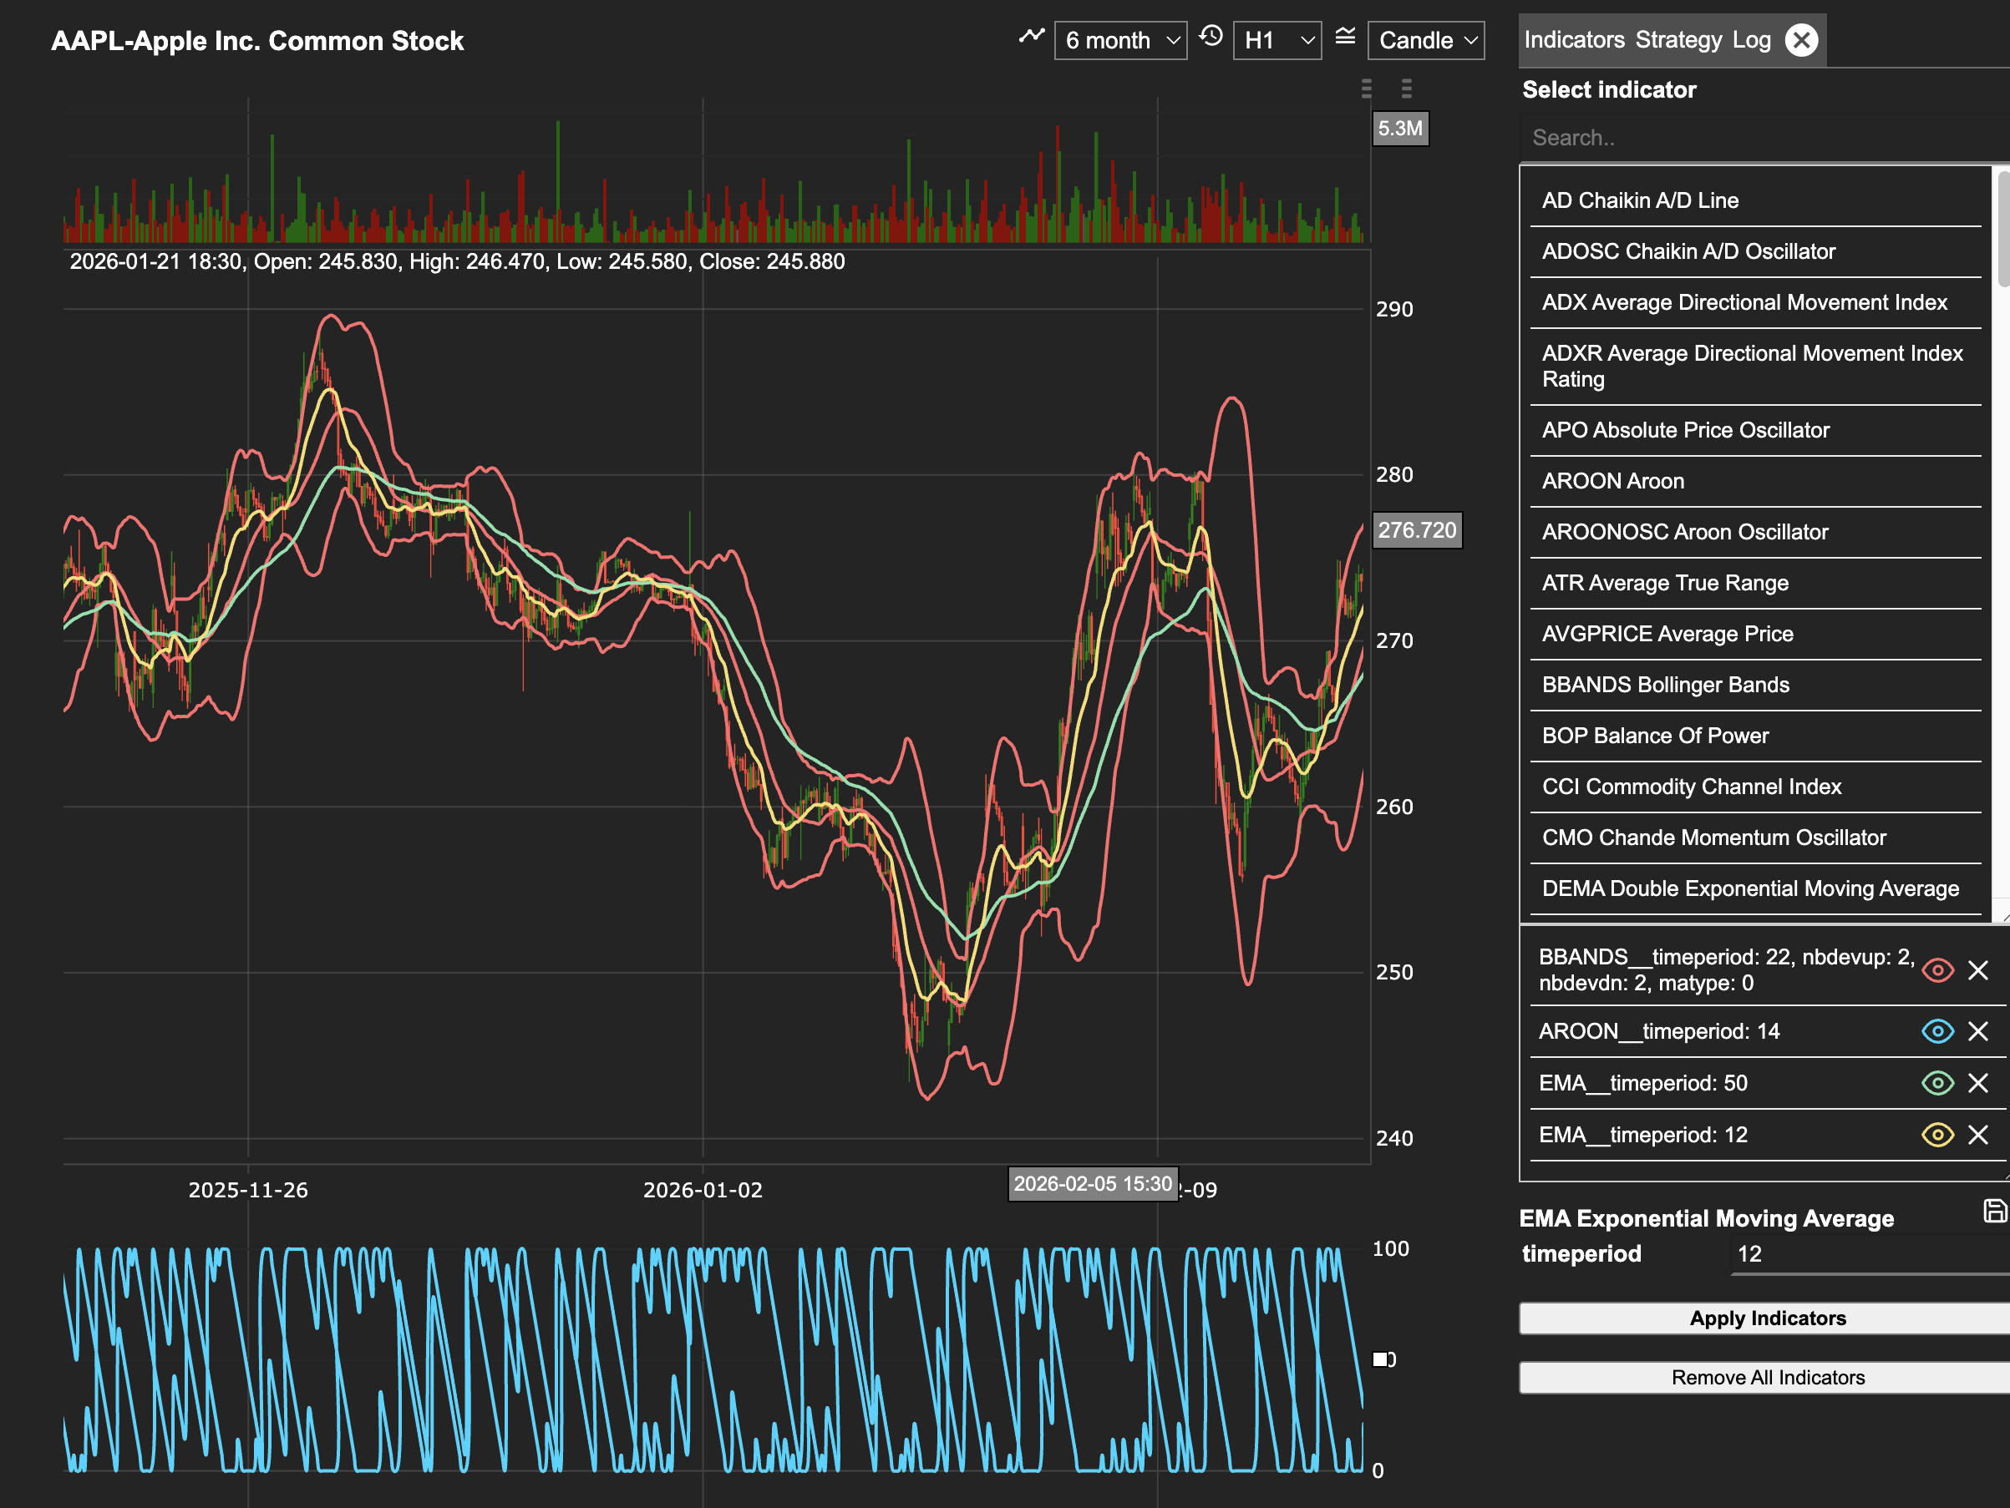This screenshot has height=1508, width=2010.
Task: Open the Candle chart type dropdown
Action: [x=1425, y=39]
